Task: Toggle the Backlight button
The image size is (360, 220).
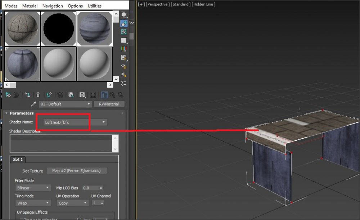Action: tap(124, 23)
